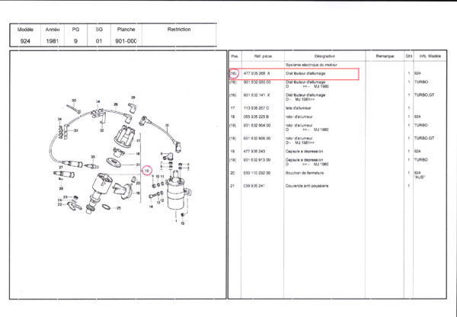
Task: Click the 'Réf. pièce' column header
Action: (x=263, y=57)
